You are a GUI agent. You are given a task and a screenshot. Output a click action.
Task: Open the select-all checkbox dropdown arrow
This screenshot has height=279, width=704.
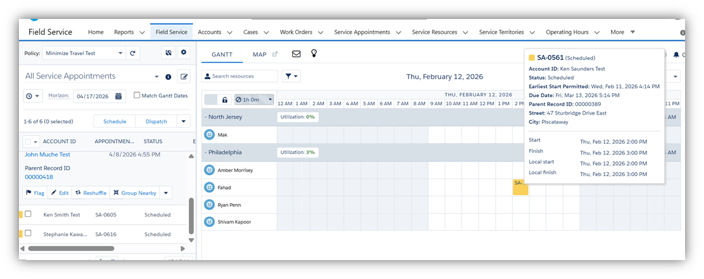[36, 142]
